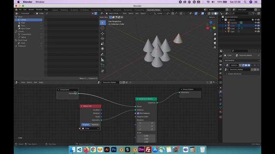
Task: Collapse the Instance on Points node
Action: click(x=137, y=99)
